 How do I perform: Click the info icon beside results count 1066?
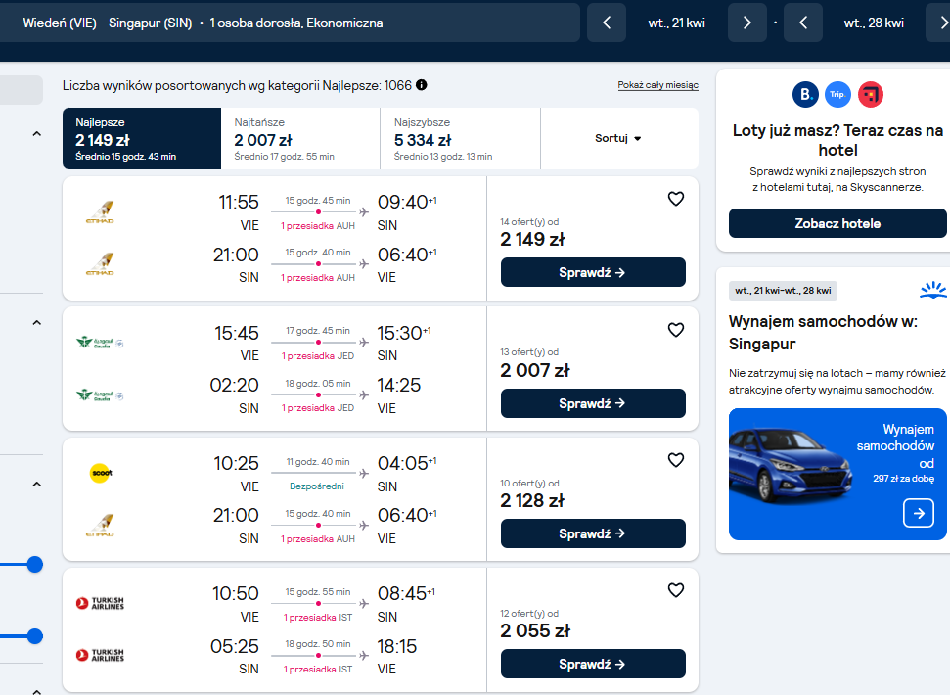[x=422, y=85]
